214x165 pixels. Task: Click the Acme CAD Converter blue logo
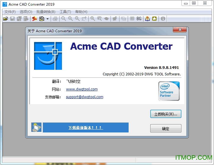(x=48, y=56)
